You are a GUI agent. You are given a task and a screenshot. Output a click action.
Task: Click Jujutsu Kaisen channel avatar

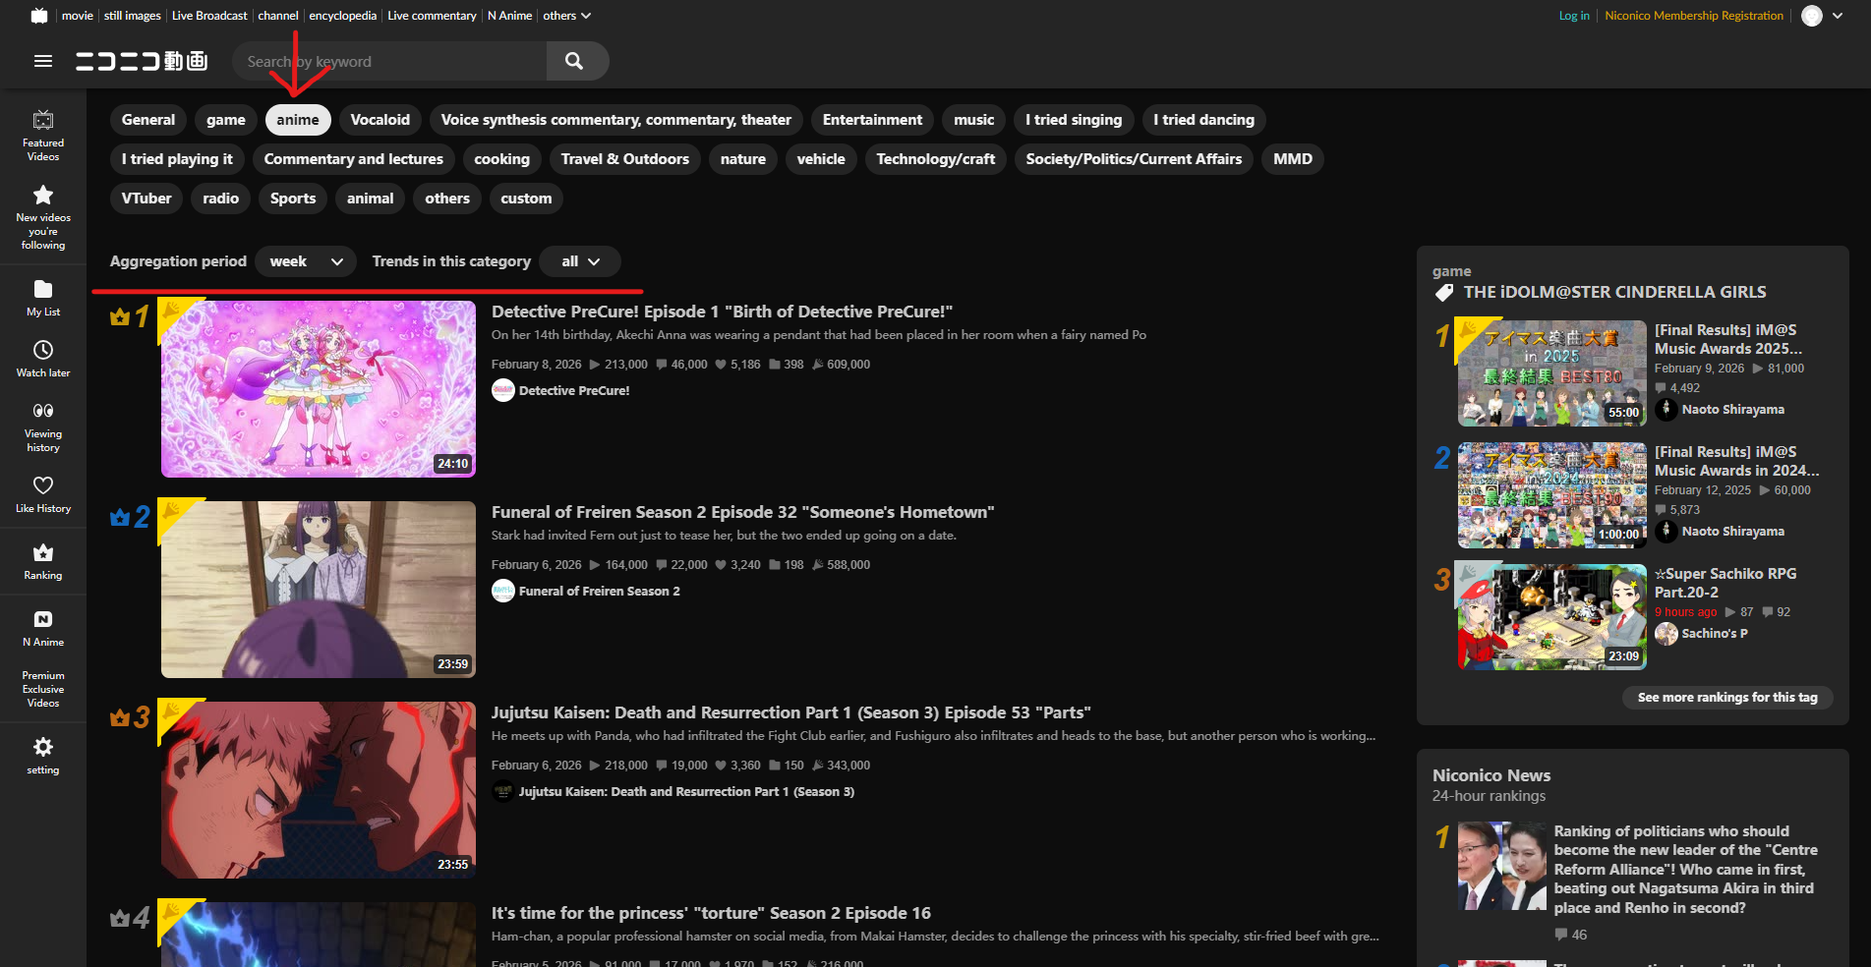tap(503, 791)
